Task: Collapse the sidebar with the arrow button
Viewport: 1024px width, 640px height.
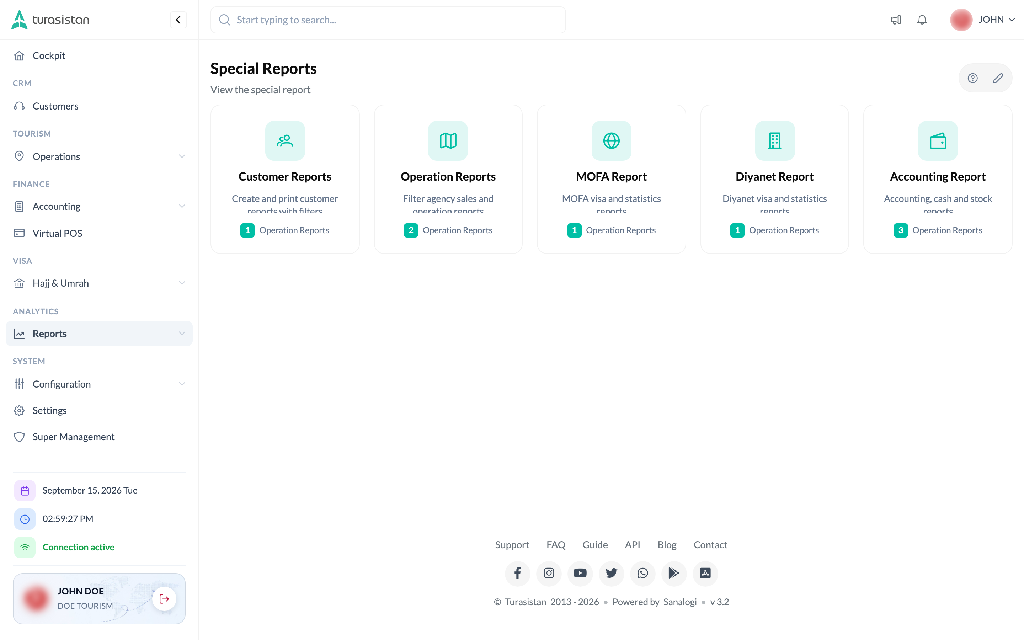Action: pos(178,20)
